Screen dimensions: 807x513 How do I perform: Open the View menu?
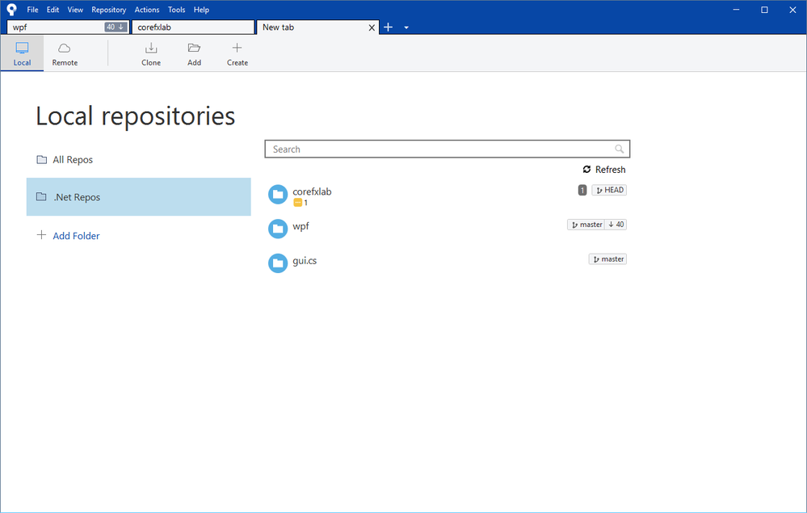75,9
